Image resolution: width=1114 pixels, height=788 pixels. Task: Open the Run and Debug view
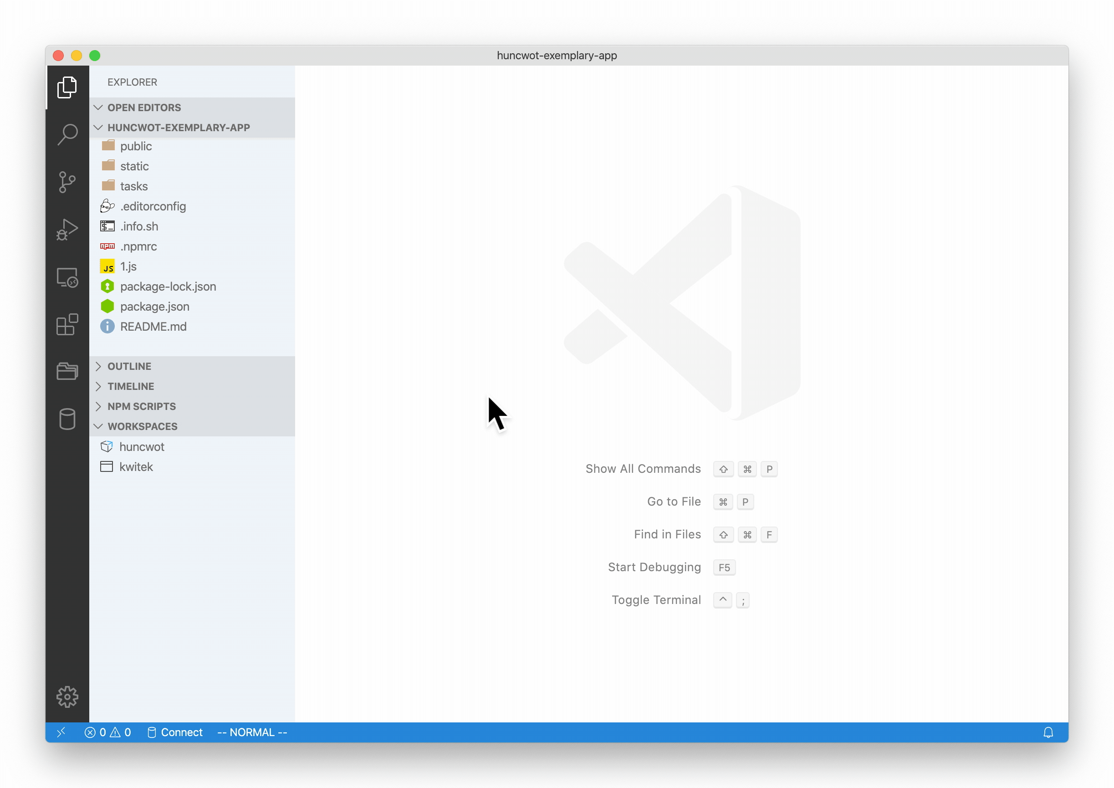pyautogui.click(x=67, y=230)
